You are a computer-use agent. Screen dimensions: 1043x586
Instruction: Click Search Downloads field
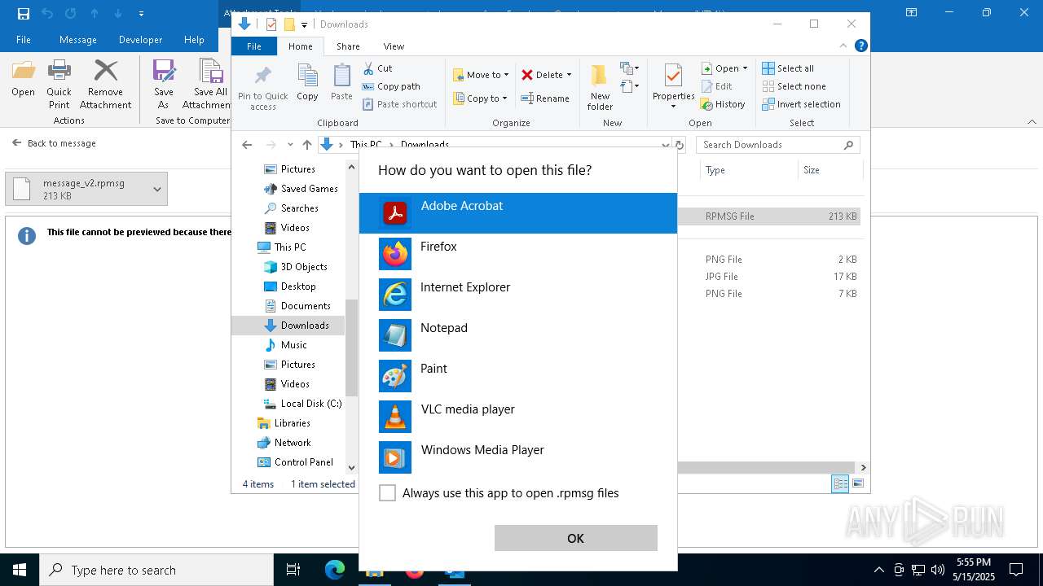[x=778, y=145]
